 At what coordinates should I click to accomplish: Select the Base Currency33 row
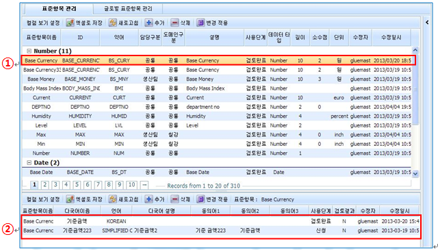point(216,70)
